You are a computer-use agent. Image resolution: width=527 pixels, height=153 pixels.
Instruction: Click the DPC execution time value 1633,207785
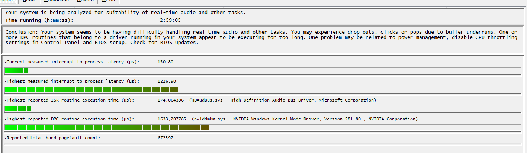tap(172, 119)
